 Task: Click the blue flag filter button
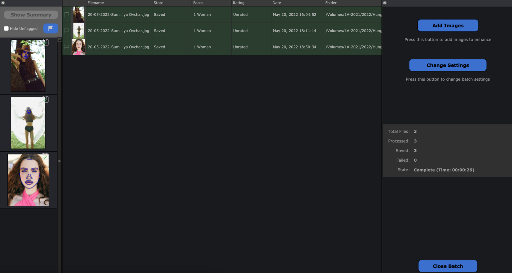51,28
